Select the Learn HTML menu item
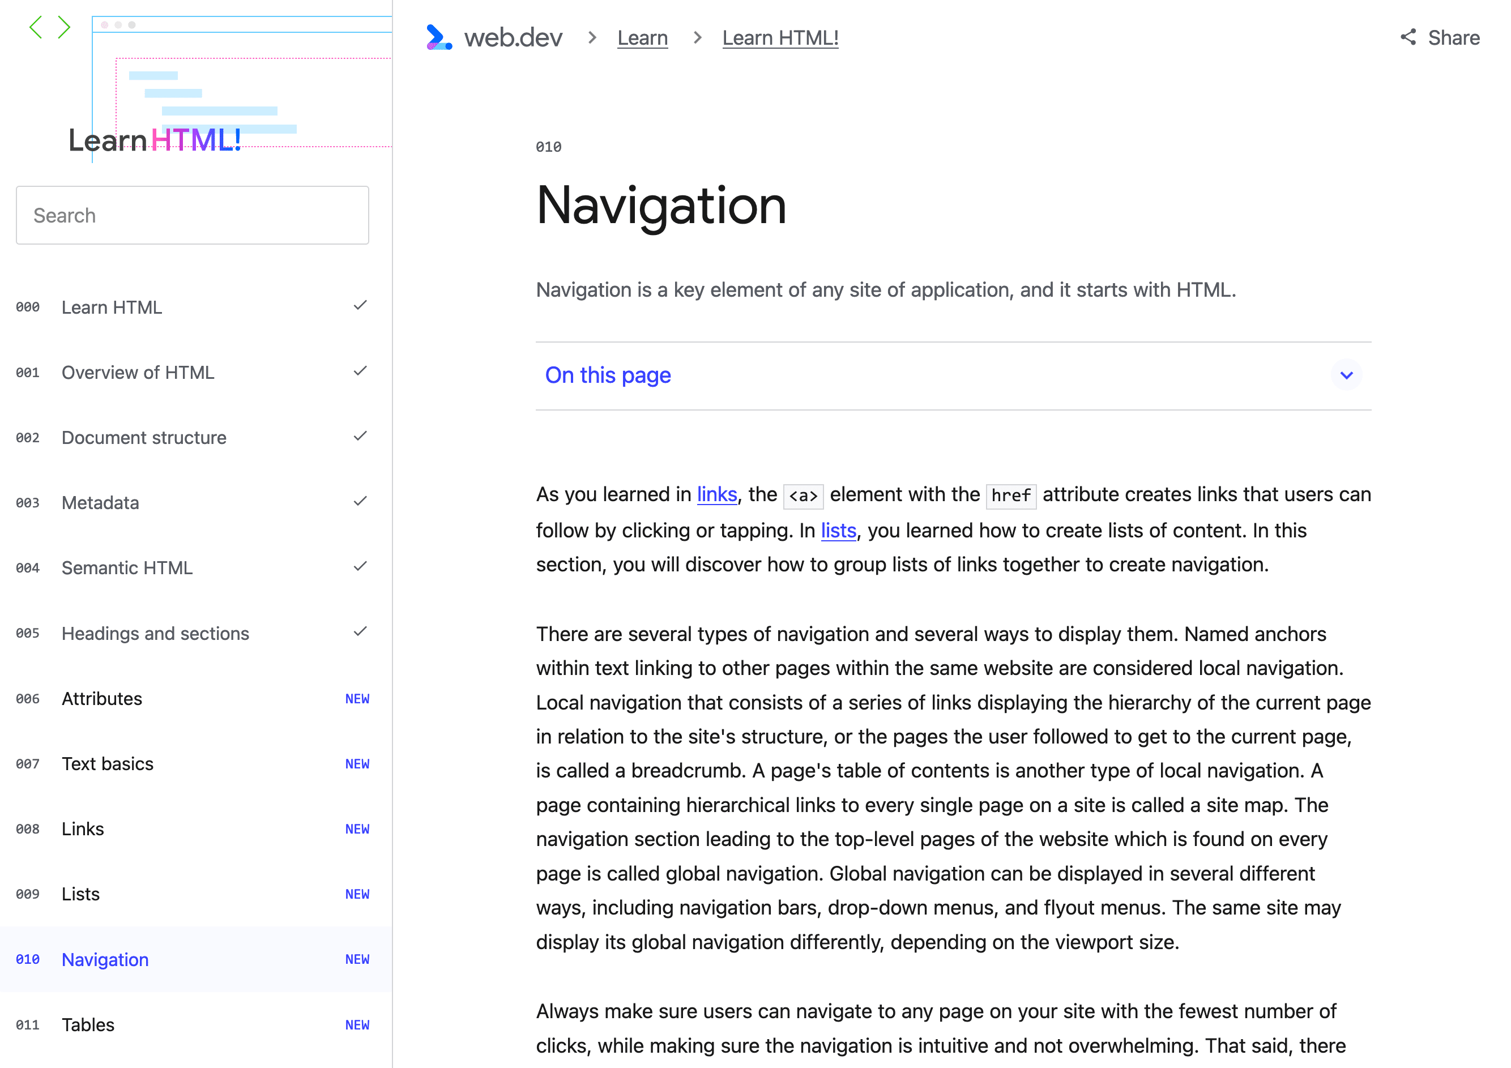 pyautogui.click(x=112, y=306)
